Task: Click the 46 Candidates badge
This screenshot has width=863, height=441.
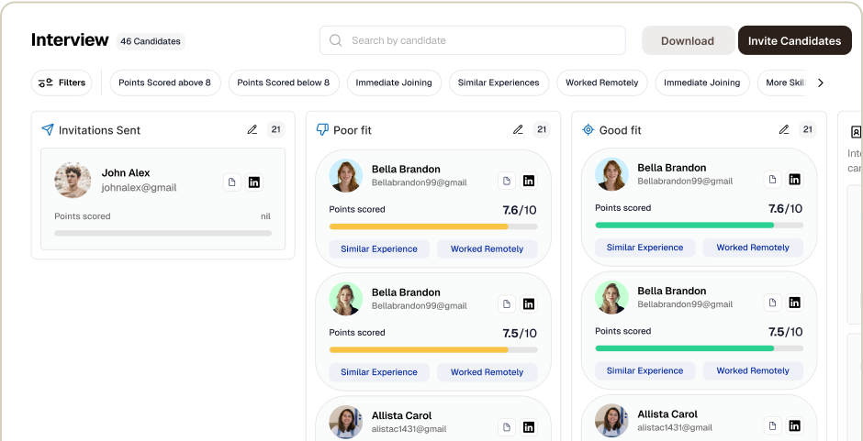Action: point(151,41)
